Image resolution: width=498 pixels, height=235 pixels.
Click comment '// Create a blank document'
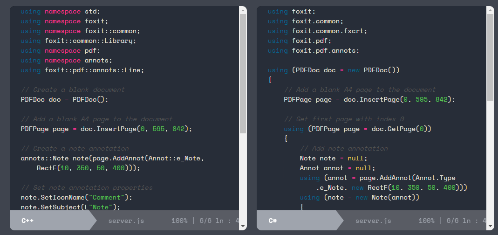pyautogui.click(x=73, y=90)
